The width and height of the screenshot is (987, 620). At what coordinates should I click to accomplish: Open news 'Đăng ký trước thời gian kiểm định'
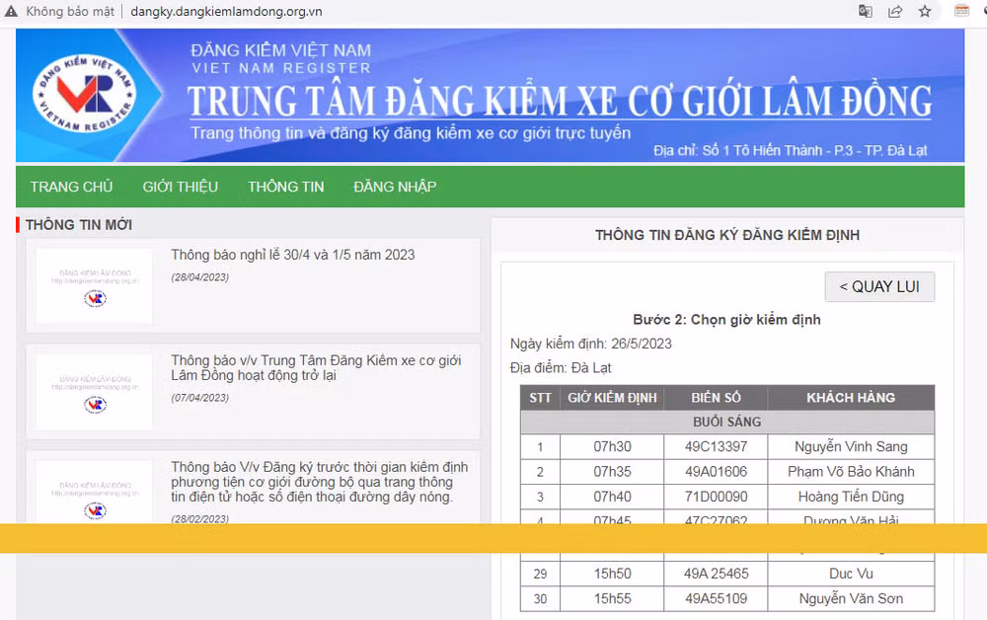319,482
